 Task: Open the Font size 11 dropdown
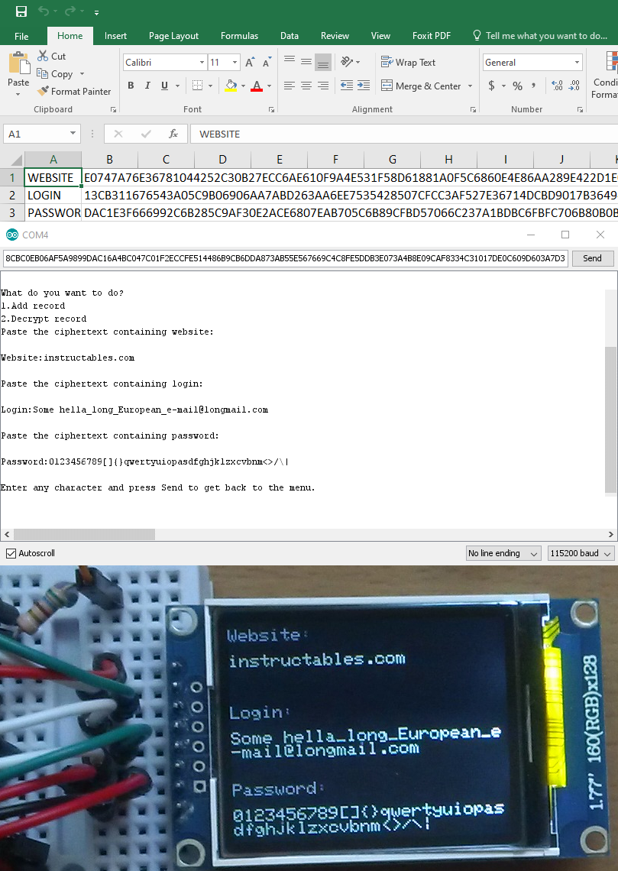coord(235,62)
